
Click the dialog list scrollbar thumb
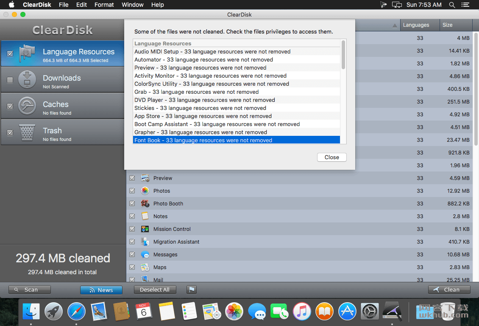click(343, 55)
